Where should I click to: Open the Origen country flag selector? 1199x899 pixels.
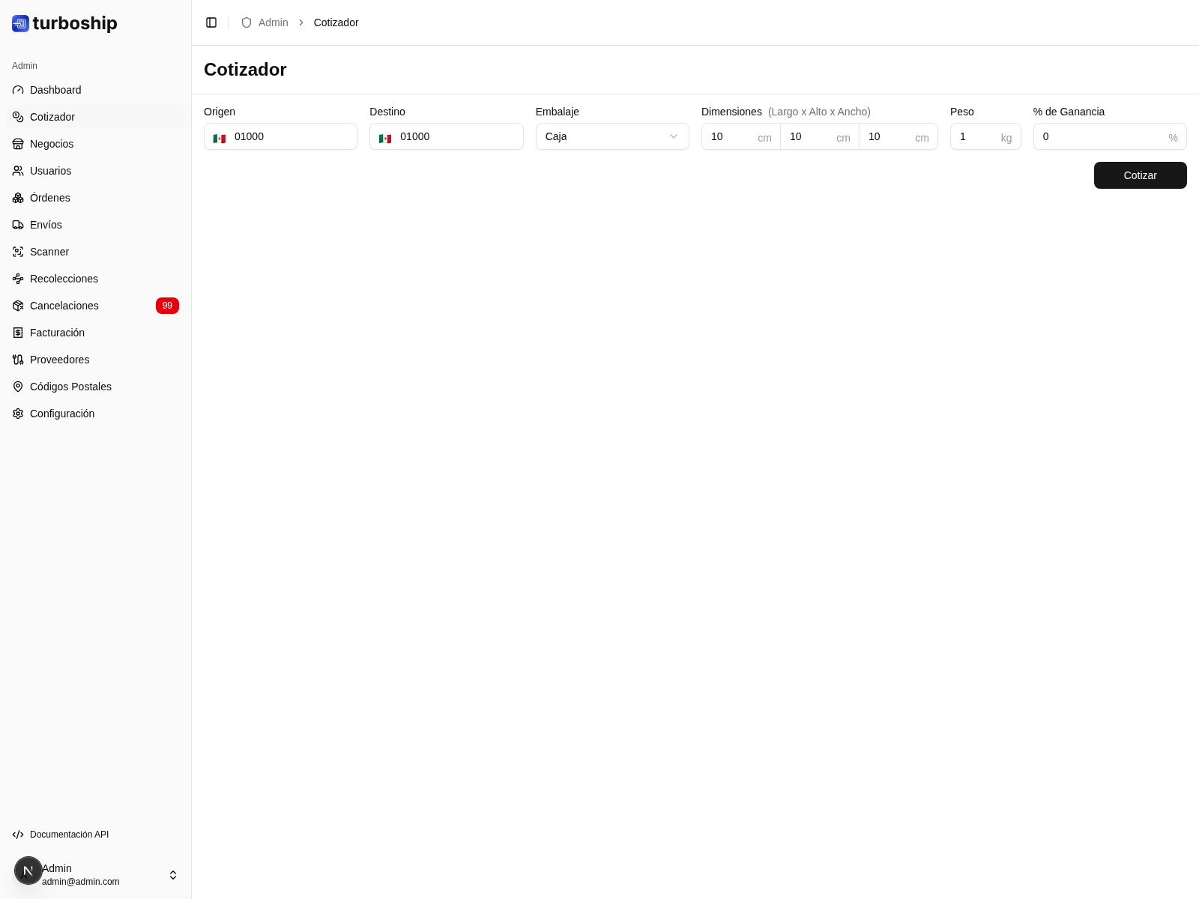click(x=220, y=138)
